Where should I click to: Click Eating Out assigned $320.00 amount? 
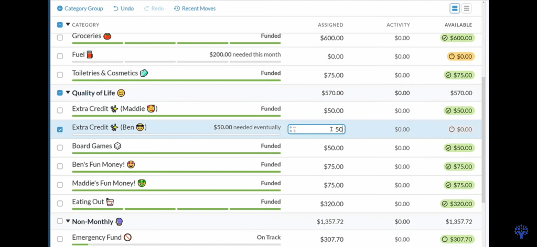(331, 204)
